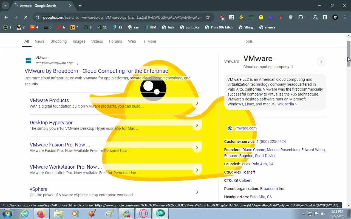Bookmark this page with the star icon
This screenshot has width=351, height=219.
pos(208,17)
